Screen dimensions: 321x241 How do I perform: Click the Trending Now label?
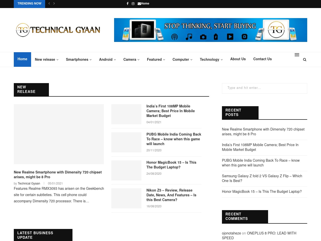click(29, 4)
